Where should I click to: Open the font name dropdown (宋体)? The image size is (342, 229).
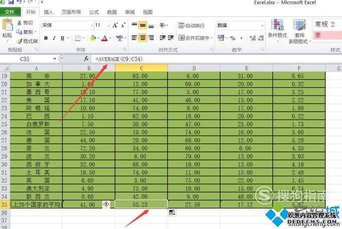click(x=92, y=26)
